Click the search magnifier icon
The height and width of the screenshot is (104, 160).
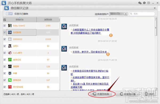(131, 14)
